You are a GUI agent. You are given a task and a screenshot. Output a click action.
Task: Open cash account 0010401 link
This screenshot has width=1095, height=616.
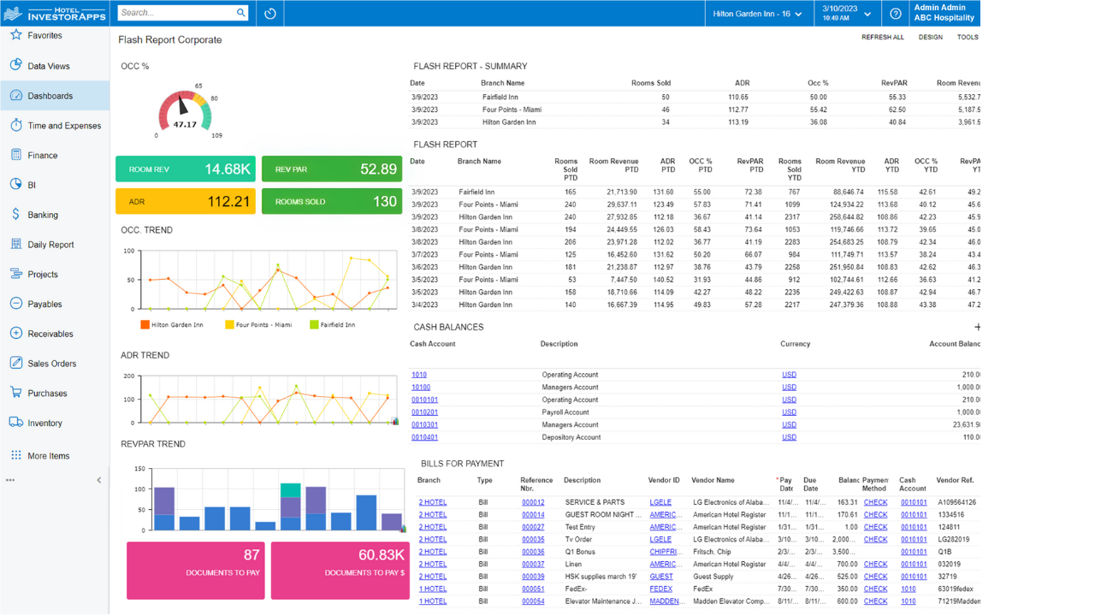point(424,437)
